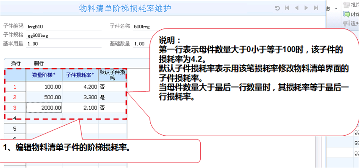Go to the previous record arrow
The image size is (359, 168).
[x=297, y=8]
